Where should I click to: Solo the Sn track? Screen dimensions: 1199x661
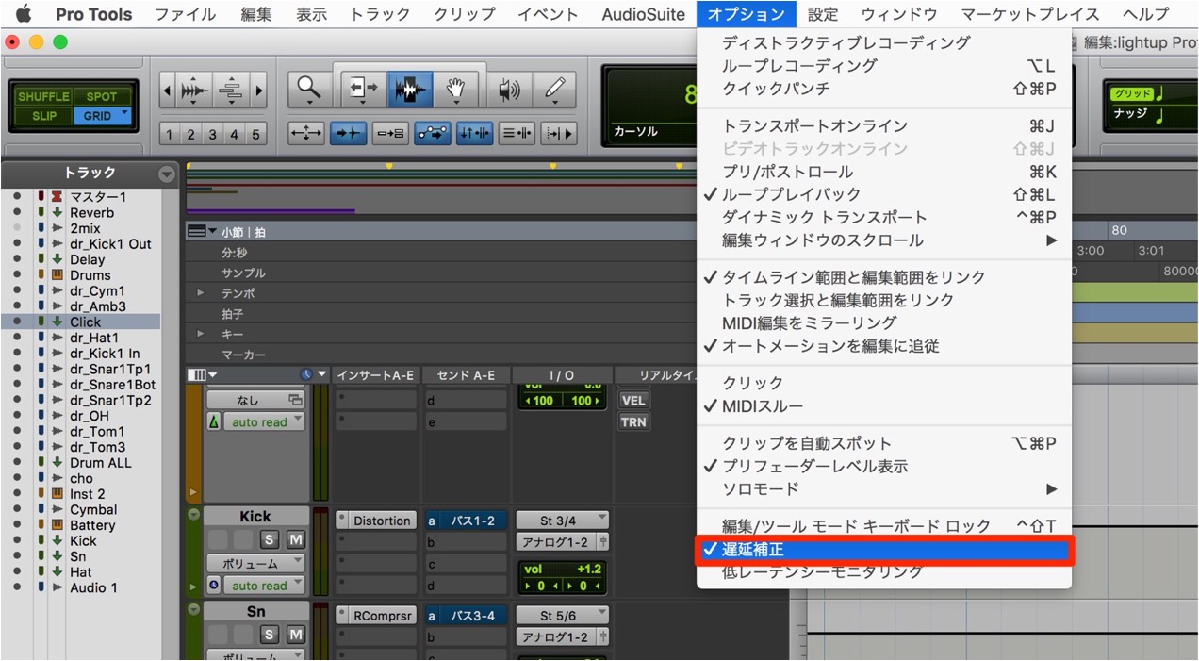pyautogui.click(x=270, y=635)
